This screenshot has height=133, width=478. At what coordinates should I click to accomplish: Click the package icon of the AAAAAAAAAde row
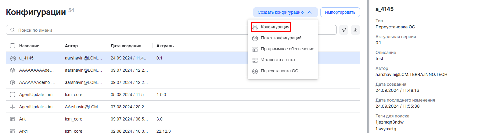(x=13, y=70)
